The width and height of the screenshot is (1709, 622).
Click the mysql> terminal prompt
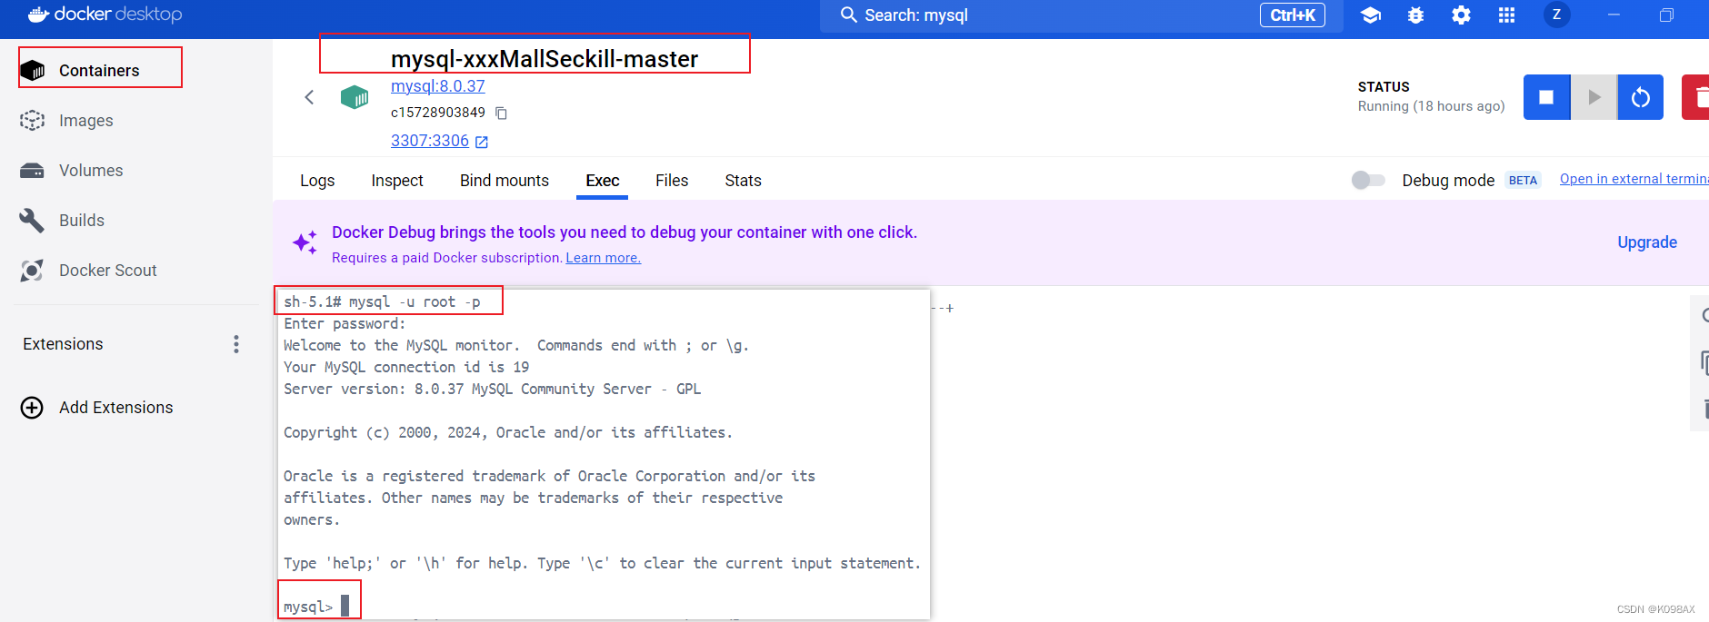[x=308, y=607]
